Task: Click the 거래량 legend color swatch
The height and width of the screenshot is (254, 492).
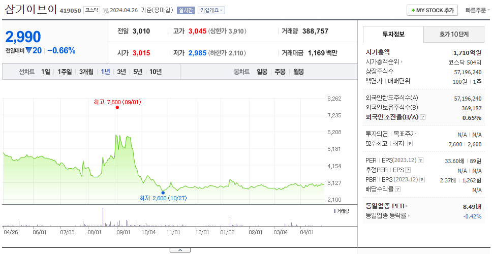Action: (334, 211)
